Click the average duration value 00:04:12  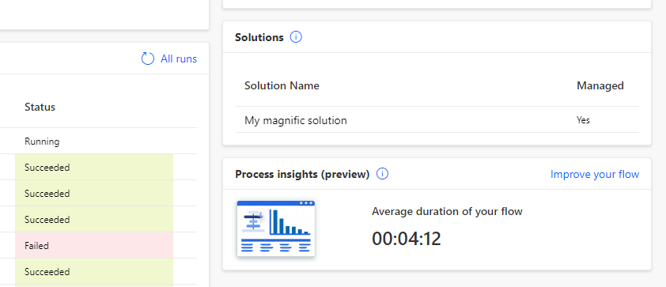pos(407,239)
